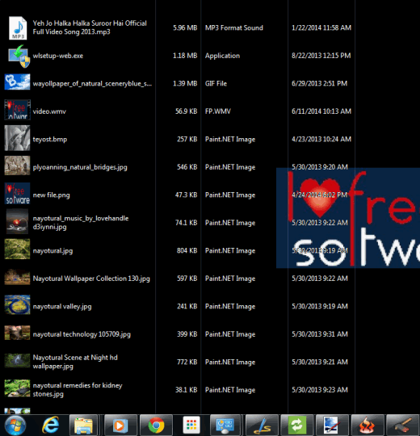
Task: Open the blue pen signature taskbar app
Action: click(x=262, y=426)
